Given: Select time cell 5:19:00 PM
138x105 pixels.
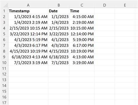Looking at the screenshot, I should (x=82, y=40).
